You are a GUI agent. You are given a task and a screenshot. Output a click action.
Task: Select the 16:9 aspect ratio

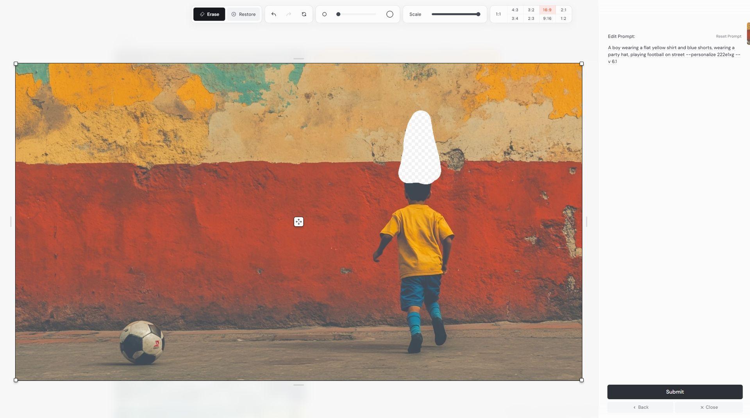click(x=547, y=10)
